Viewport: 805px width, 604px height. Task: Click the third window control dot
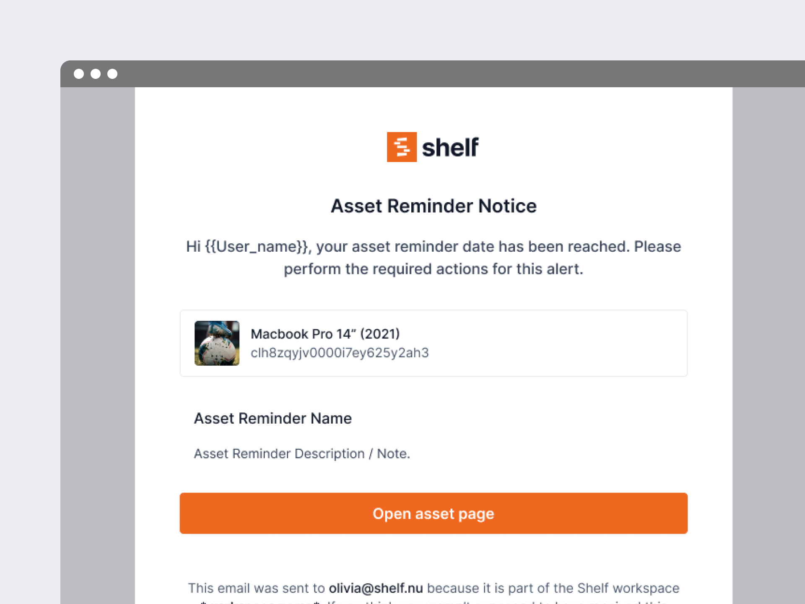(x=112, y=74)
